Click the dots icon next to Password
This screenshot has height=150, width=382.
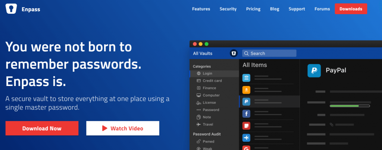[x=198, y=110]
